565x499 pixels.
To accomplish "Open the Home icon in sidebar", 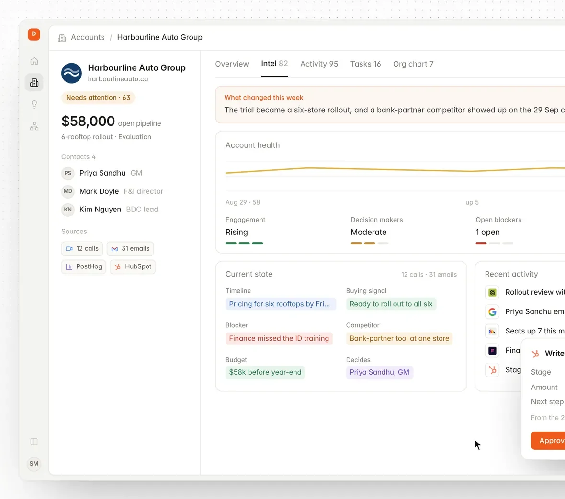I will tap(34, 61).
